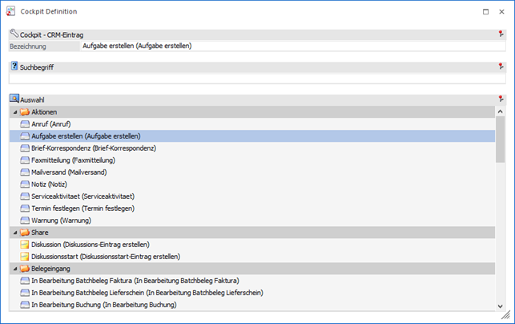Click the pin icon in Cockpit header

501,34
